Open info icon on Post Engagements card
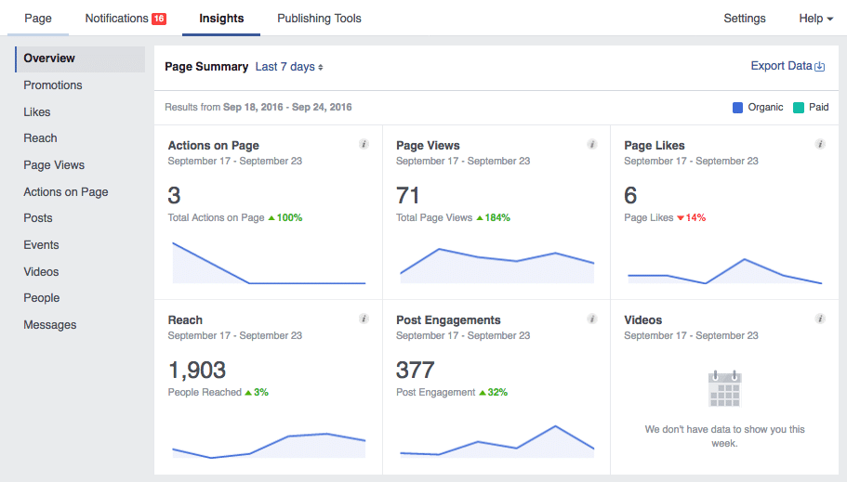 592,319
